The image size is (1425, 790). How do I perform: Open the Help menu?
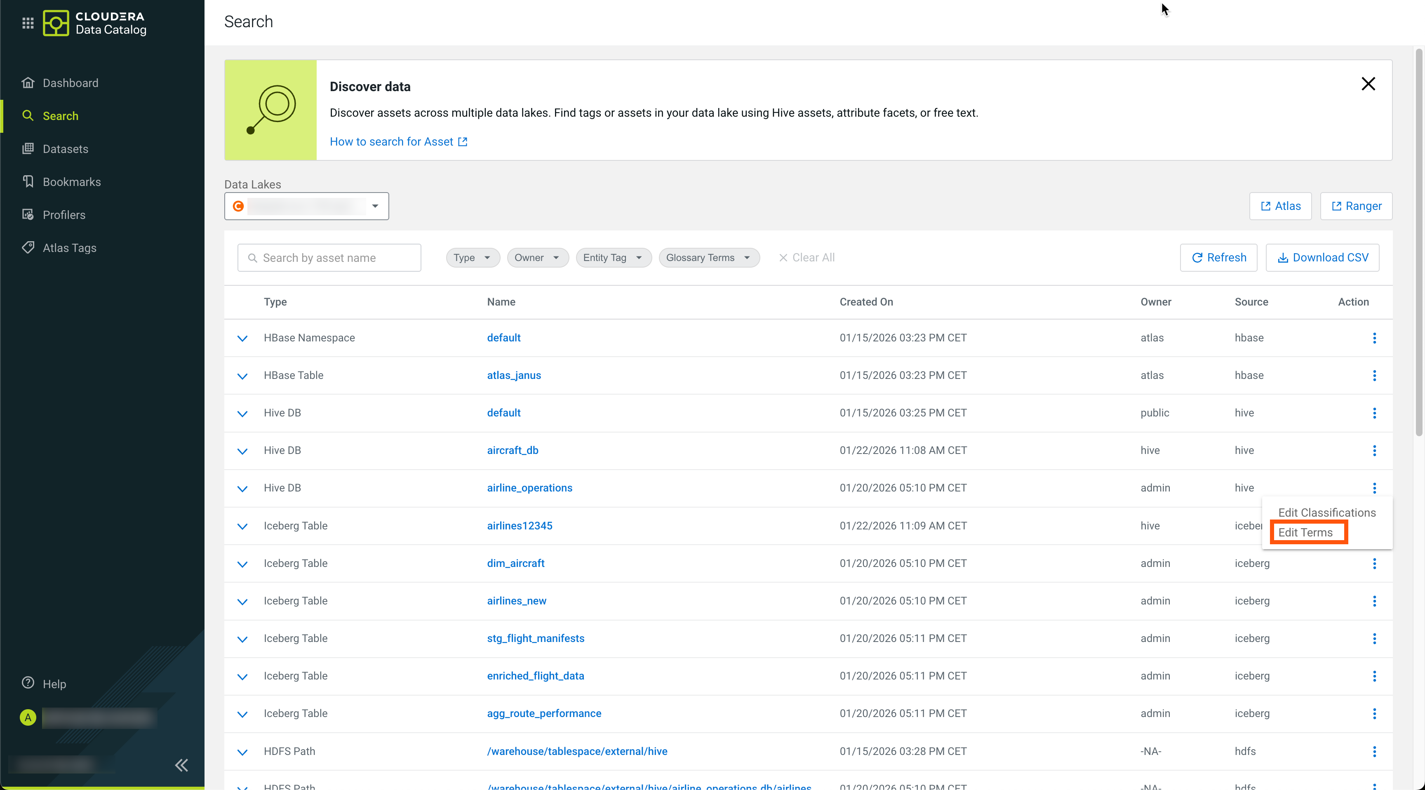pos(54,684)
